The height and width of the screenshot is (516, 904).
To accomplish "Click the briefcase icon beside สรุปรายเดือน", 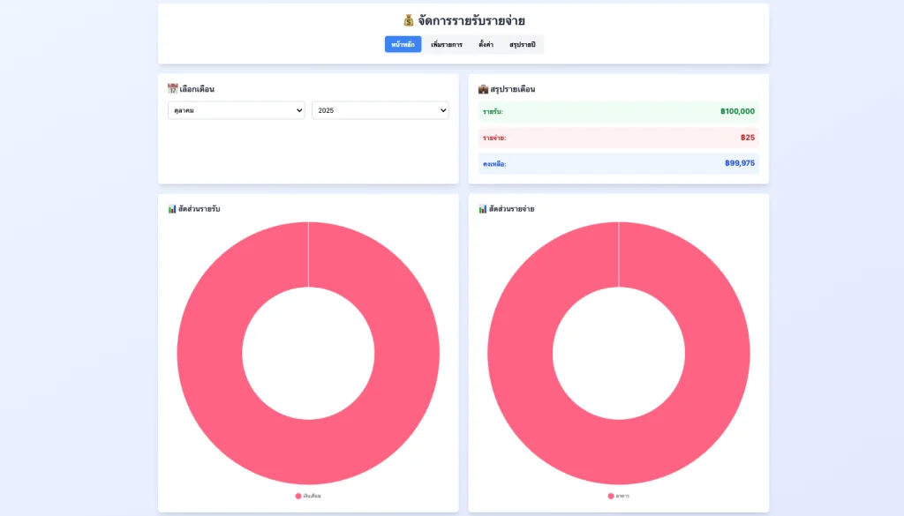I will (x=483, y=88).
